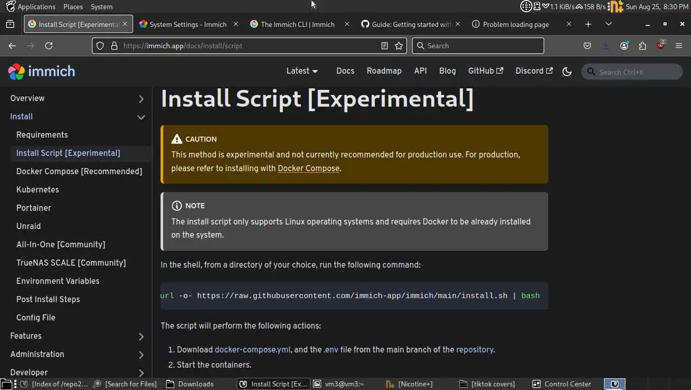
Task: Open the repository link
Action: click(x=475, y=349)
